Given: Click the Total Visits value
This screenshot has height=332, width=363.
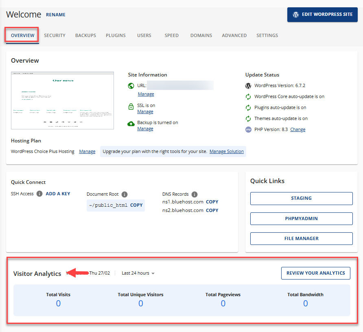Looking at the screenshot, I should coord(58,303).
